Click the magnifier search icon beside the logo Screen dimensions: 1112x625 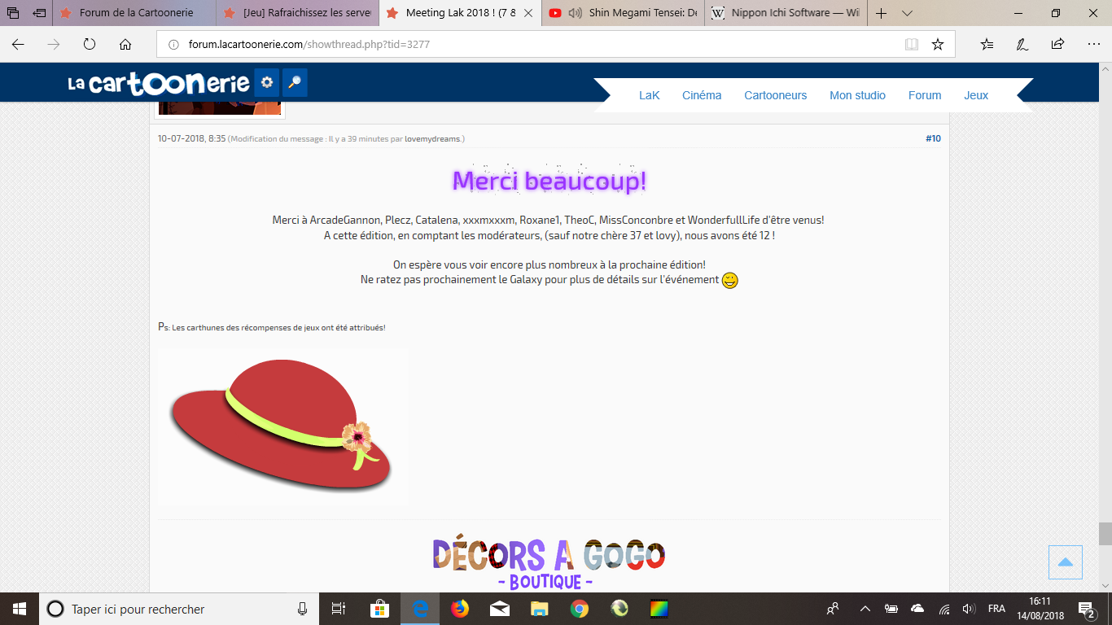point(295,82)
